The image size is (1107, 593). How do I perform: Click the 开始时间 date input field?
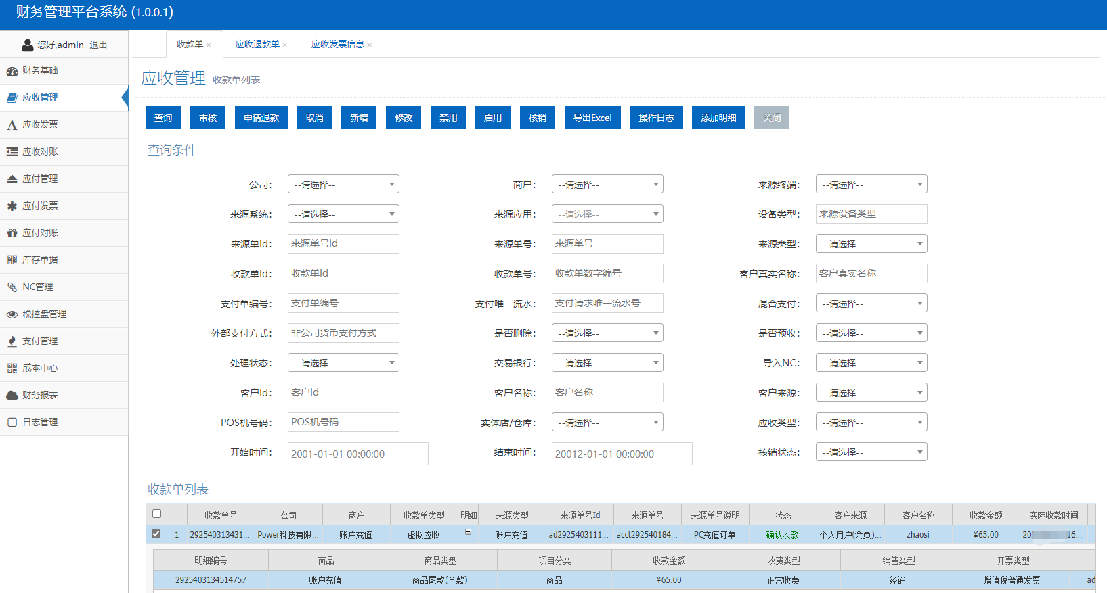click(357, 454)
